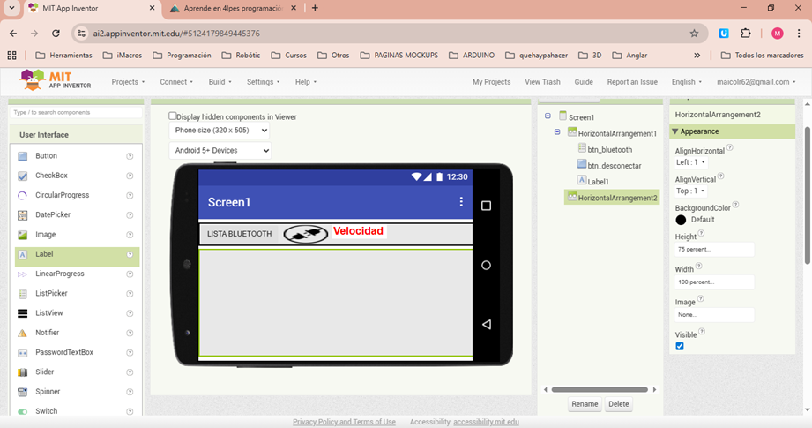Click the phone screen's three-dot menu icon
This screenshot has height=428, width=812.
[x=460, y=202]
